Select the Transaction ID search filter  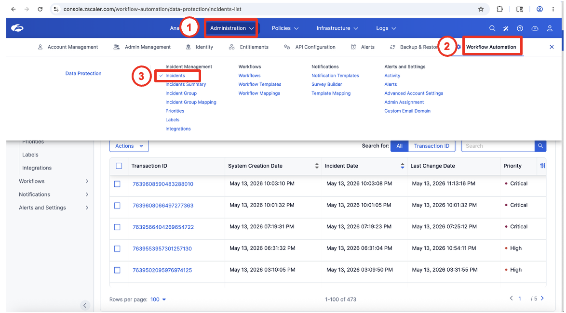pyautogui.click(x=431, y=146)
